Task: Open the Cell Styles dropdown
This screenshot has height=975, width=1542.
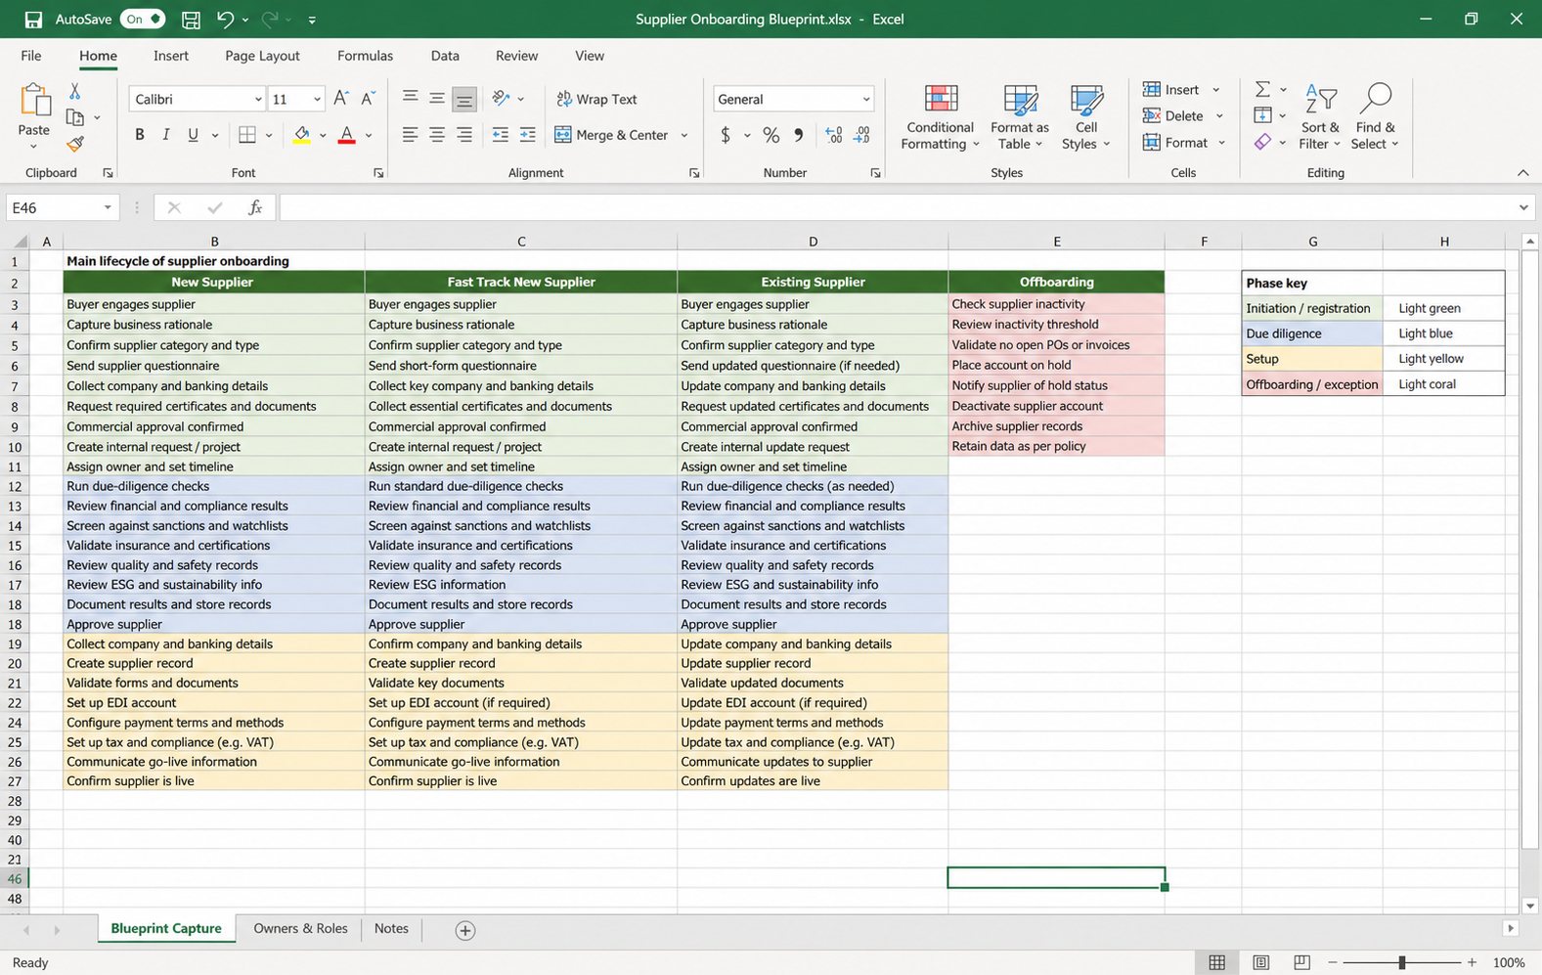Action: click(1086, 117)
